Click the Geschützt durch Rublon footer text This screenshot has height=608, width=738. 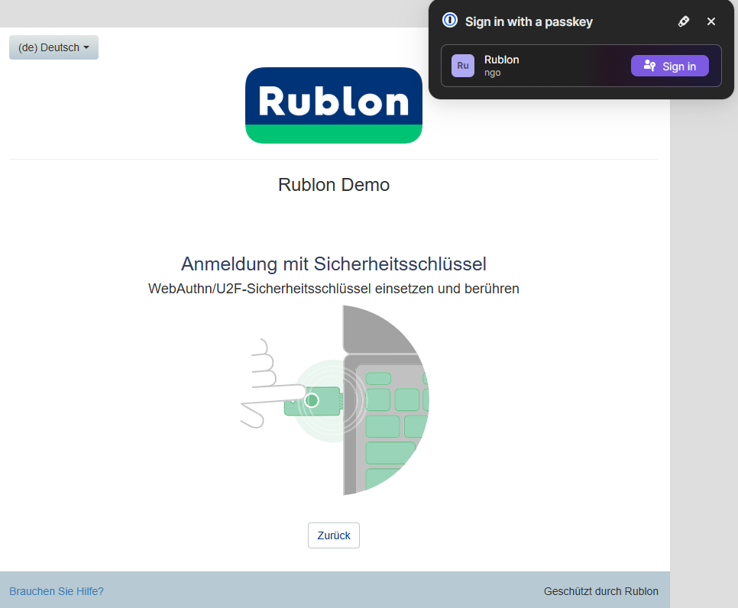600,591
